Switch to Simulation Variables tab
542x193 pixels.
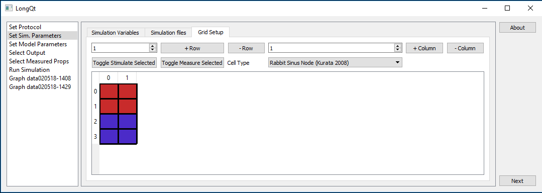[115, 33]
